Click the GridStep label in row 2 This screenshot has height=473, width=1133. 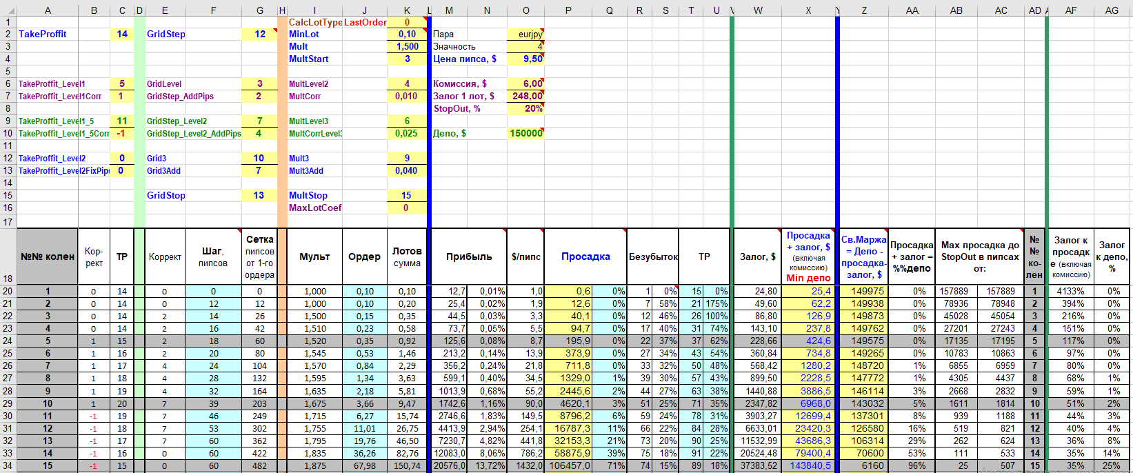coord(166,34)
